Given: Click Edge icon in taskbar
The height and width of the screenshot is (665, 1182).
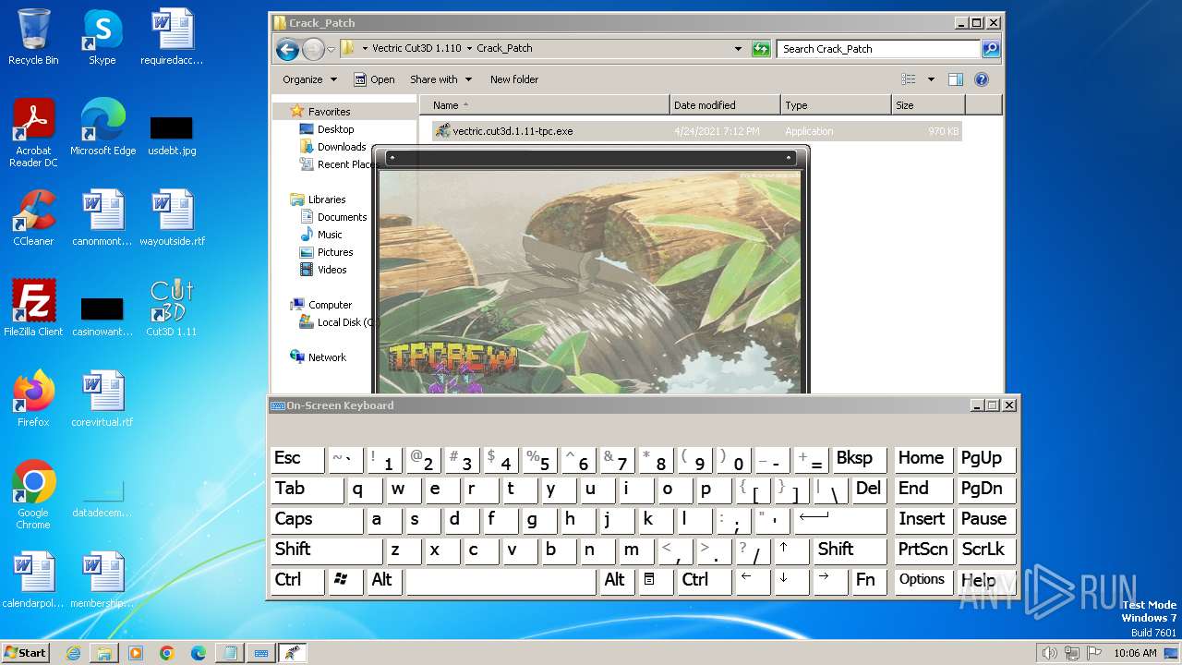Looking at the screenshot, I should [x=199, y=653].
